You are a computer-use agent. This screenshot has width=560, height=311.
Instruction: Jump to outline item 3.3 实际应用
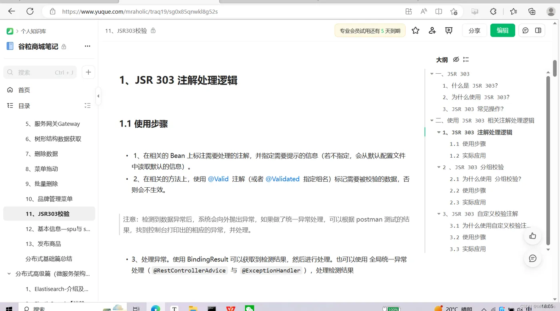[x=468, y=249]
